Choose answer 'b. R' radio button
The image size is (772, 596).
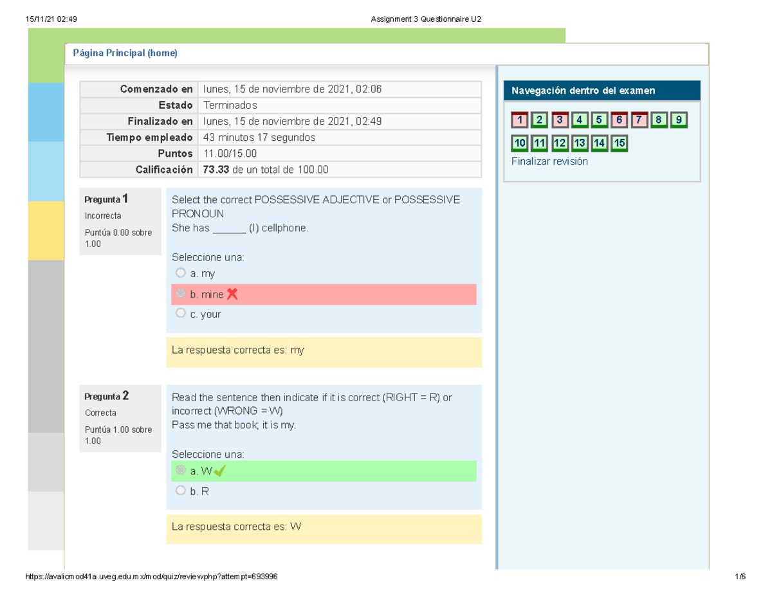click(181, 491)
